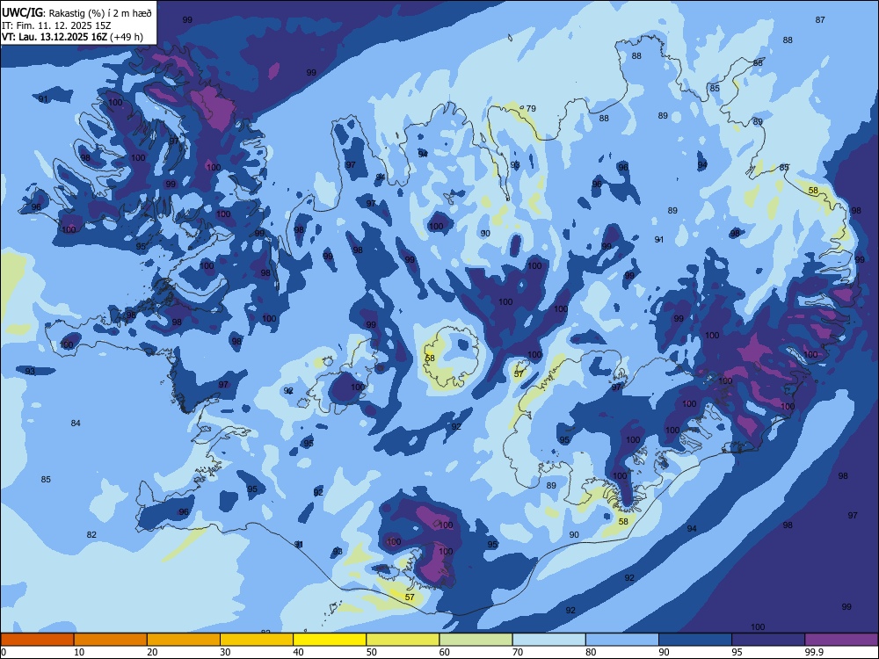Click the valid time 'VT: Lau. 13.12.2025 16Z (+49 h)'
The width and height of the screenshot is (879, 659).
coord(72,37)
